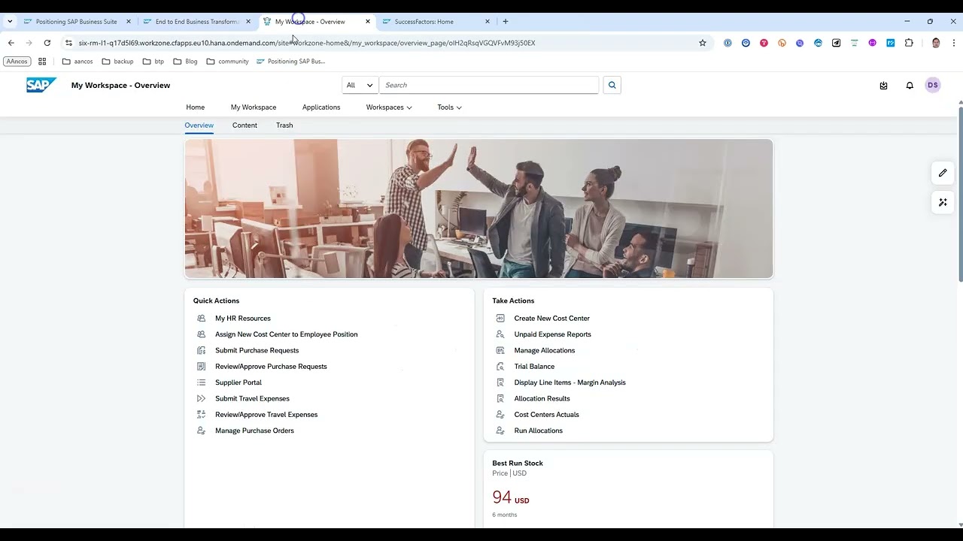
Task: Click icon beside Submit Travel Expenses
Action: 201,398
